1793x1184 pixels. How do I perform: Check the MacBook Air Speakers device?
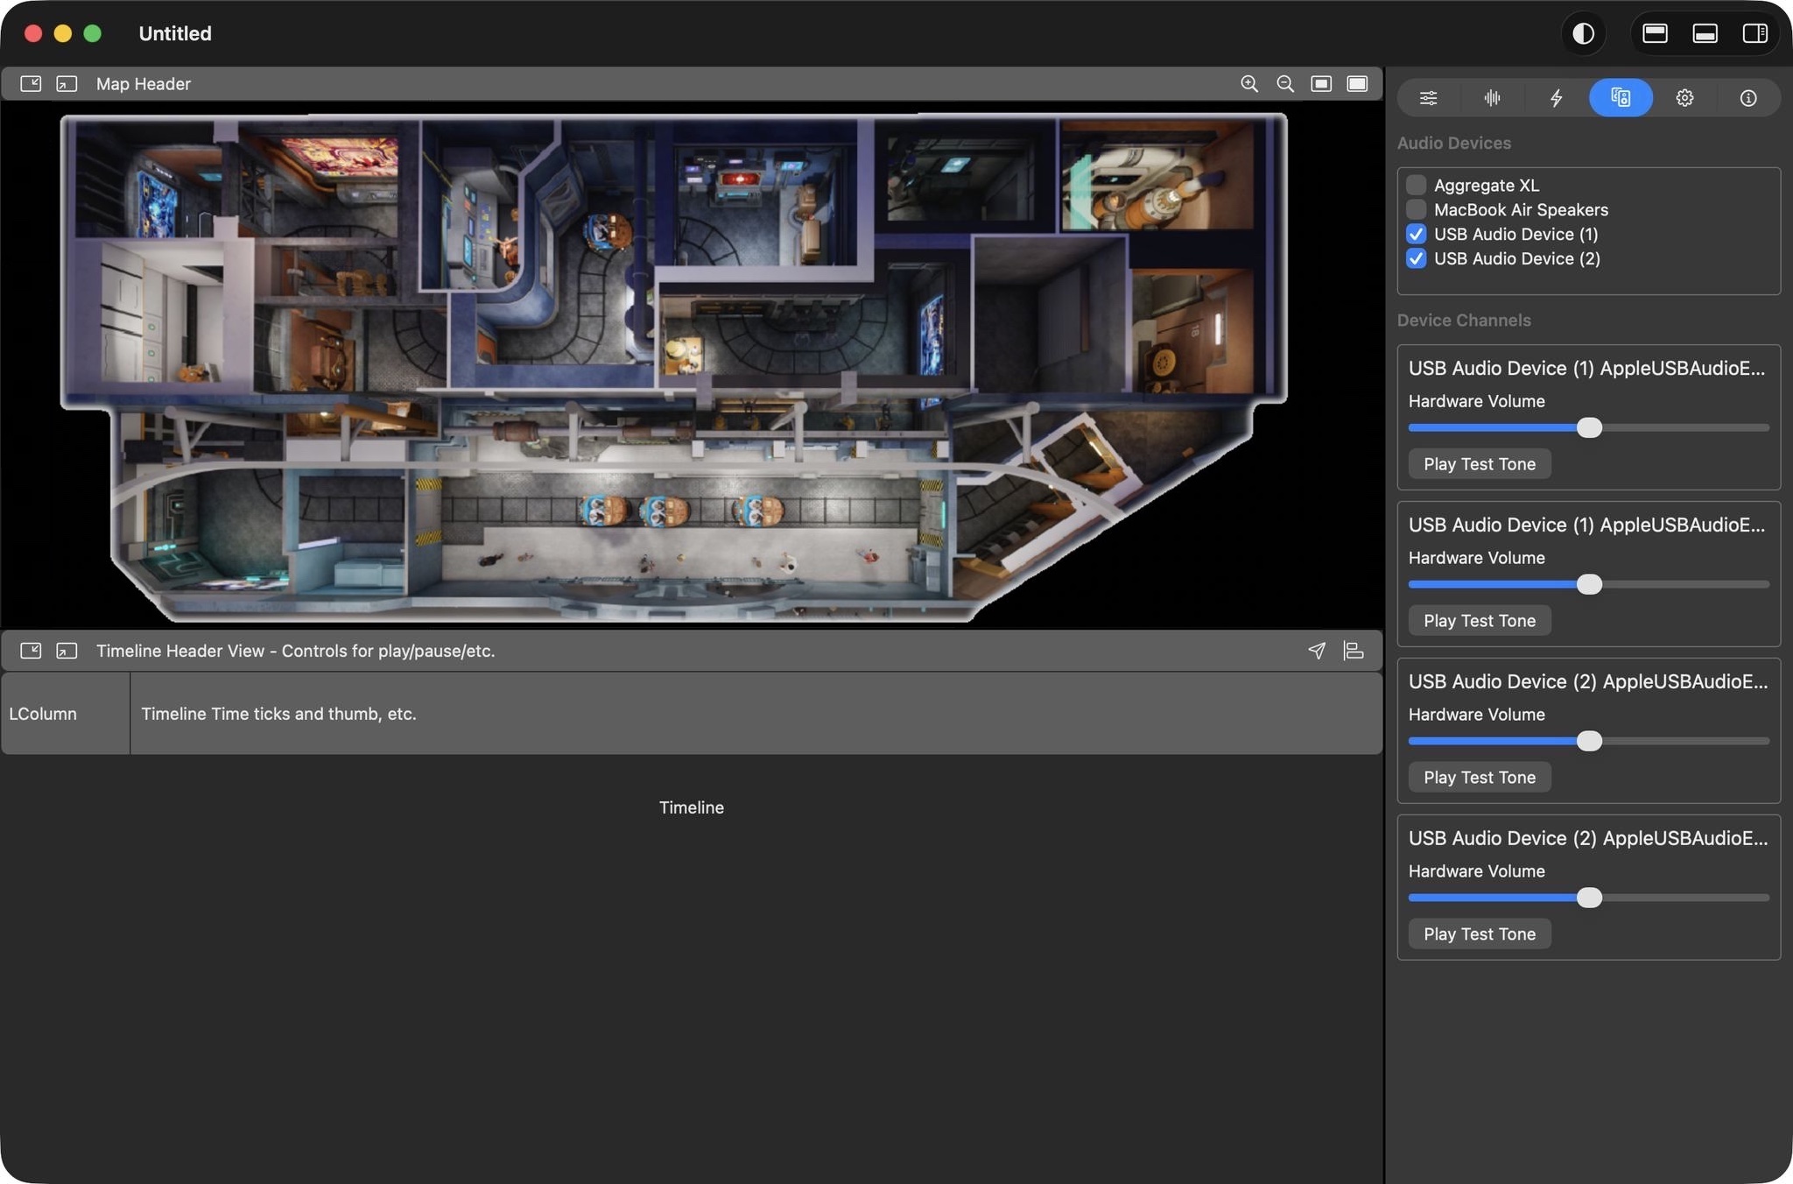(x=1416, y=209)
